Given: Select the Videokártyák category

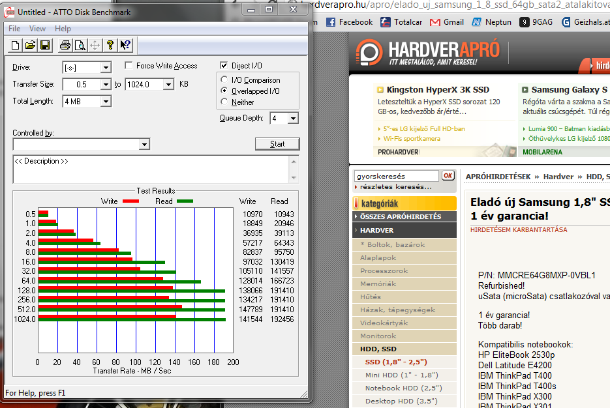Looking at the screenshot, I should 404,323.
